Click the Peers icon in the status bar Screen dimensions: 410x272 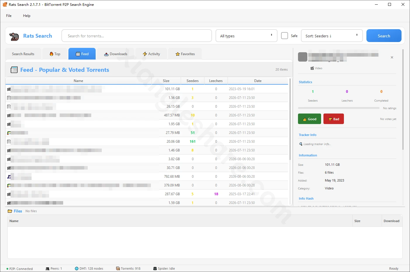coord(47,268)
